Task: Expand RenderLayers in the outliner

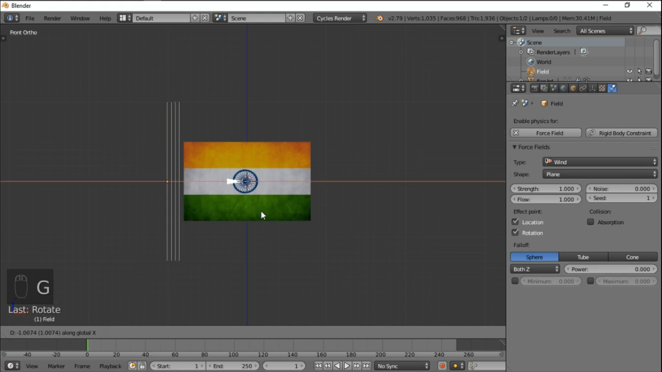Action: tap(521, 52)
